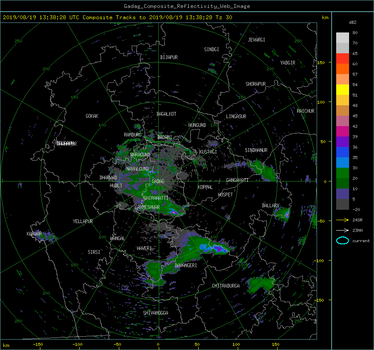This screenshot has width=374, height=350.
Task: Pick the dark grey 5 dBZ swatch
Action: pos(342,204)
